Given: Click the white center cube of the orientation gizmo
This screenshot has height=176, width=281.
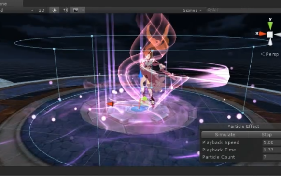Looking at the screenshot, I should (x=270, y=34).
